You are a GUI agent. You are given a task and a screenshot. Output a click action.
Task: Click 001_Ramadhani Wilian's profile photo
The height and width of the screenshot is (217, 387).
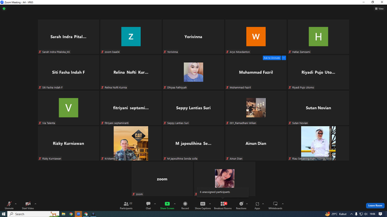pos(256,108)
